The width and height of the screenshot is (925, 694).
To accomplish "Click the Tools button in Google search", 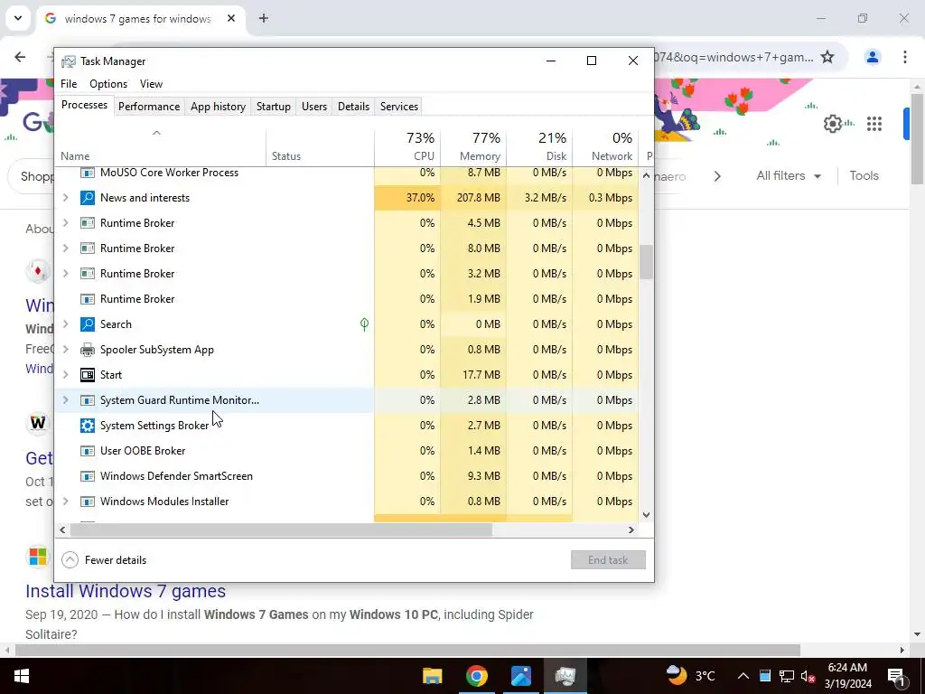I will [x=864, y=176].
